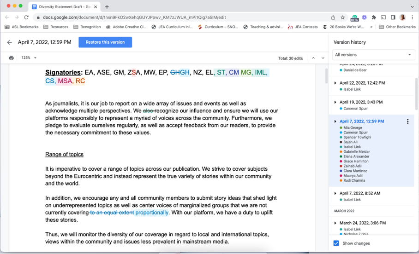The height and width of the screenshot is (254, 419).
Task: Open the 20 Books We're W... bookmark
Action: [343, 27]
